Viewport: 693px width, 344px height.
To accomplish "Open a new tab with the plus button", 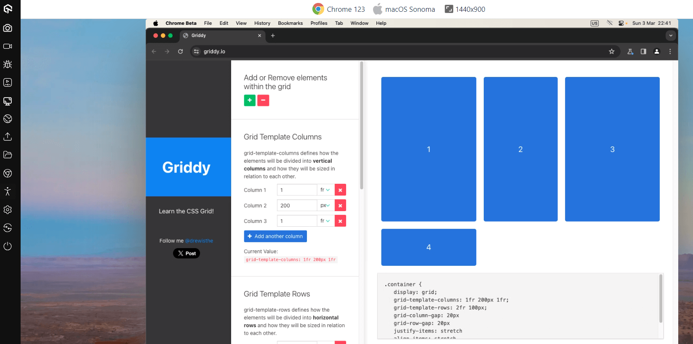I will 273,36.
